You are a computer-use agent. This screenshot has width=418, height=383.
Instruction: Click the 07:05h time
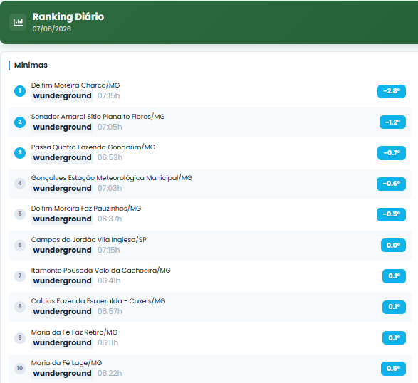tap(110, 127)
